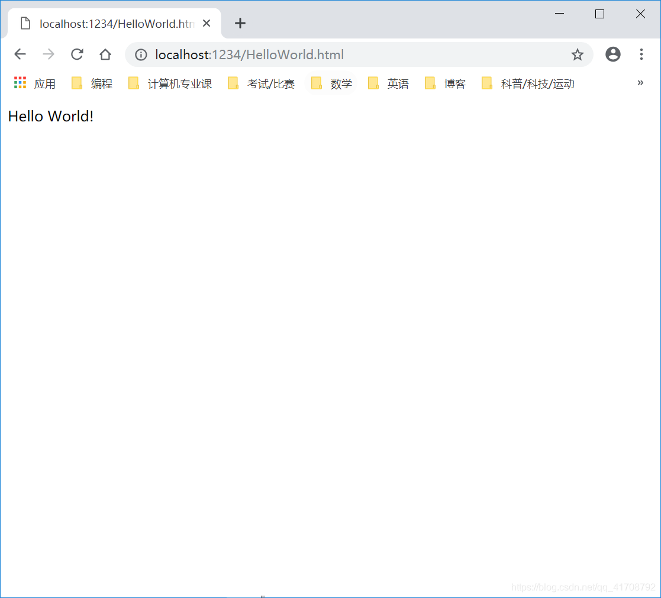The image size is (661, 598).
Task: Open the 计算机专业课 bookmark folder
Action: pos(170,83)
